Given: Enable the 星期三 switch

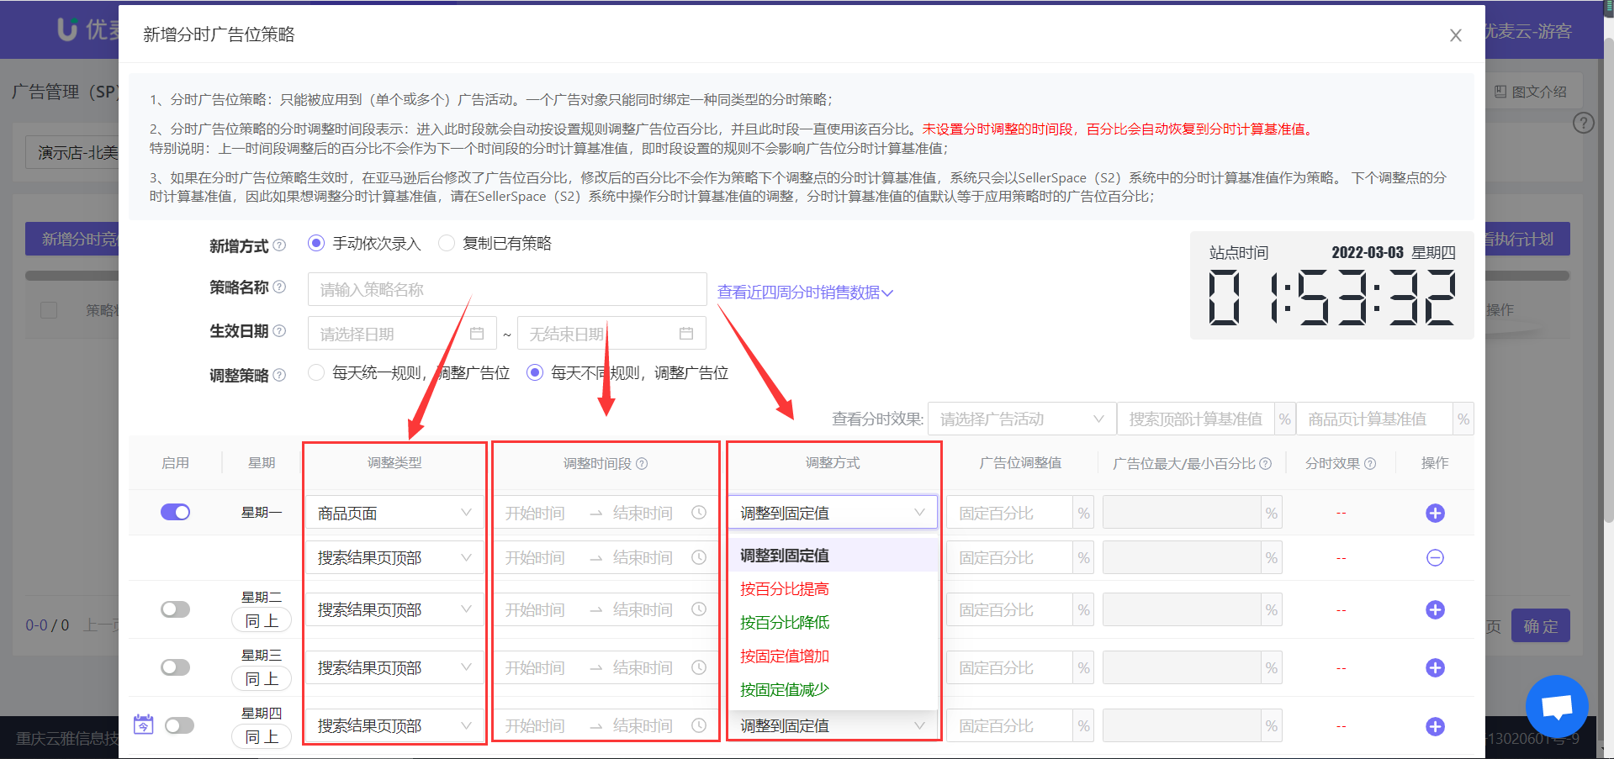Looking at the screenshot, I should (x=175, y=667).
